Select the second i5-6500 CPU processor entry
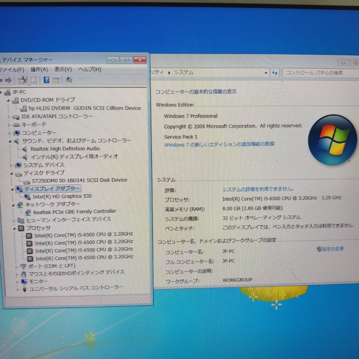Viewport: 359px width, 359px height. point(84,243)
